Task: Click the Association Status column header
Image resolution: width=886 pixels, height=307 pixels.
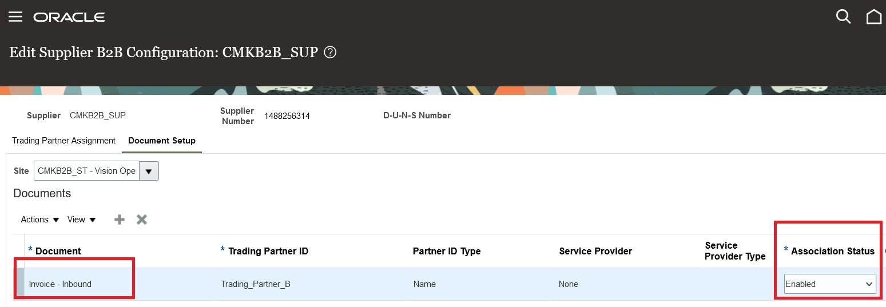Action: pyautogui.click(x=833, y=251)
